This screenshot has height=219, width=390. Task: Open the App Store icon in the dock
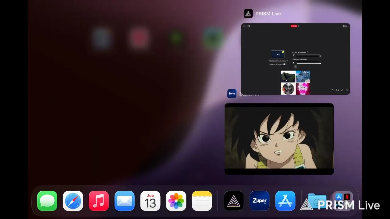click(285, 201)
